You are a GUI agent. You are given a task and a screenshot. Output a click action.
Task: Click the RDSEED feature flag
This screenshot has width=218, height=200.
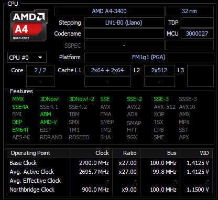click(79, 137)
